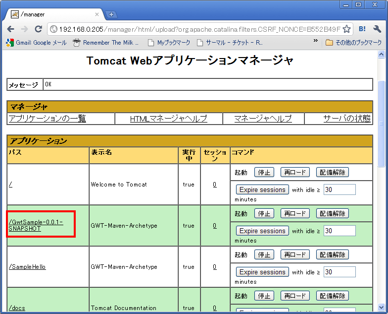Click Expire sessions for /SampleHello
This screenshot has height=314, width=388.
click(262, 272)
